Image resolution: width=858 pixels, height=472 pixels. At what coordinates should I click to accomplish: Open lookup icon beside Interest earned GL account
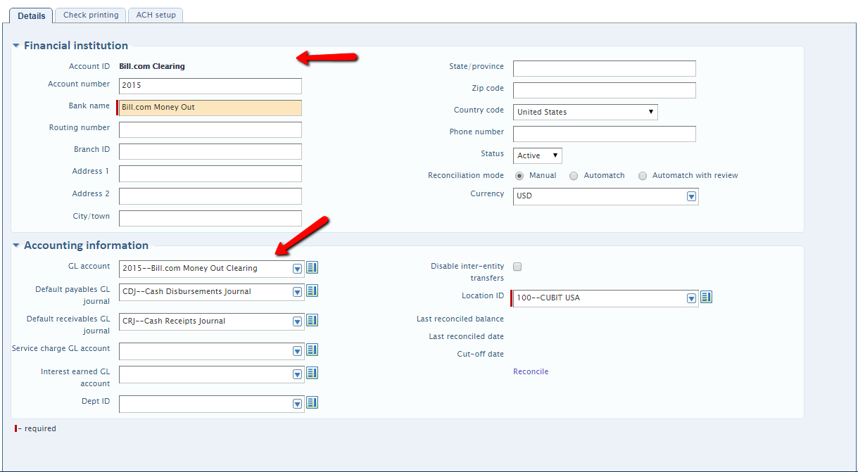tap(313, 373)
